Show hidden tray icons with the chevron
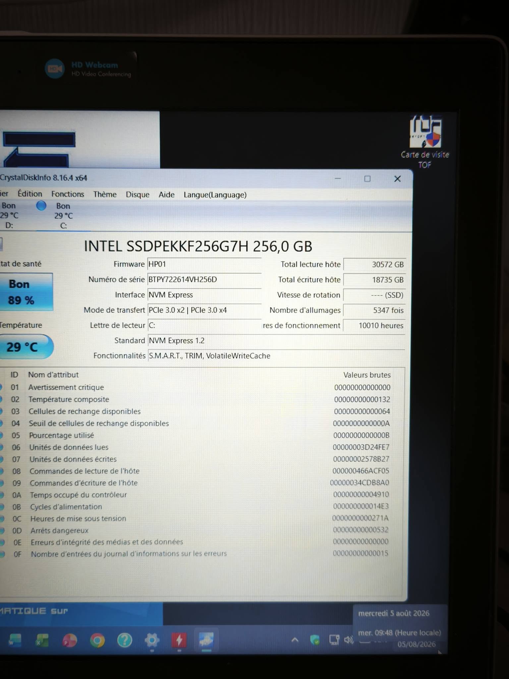509x679 pixels. point(295,640)
